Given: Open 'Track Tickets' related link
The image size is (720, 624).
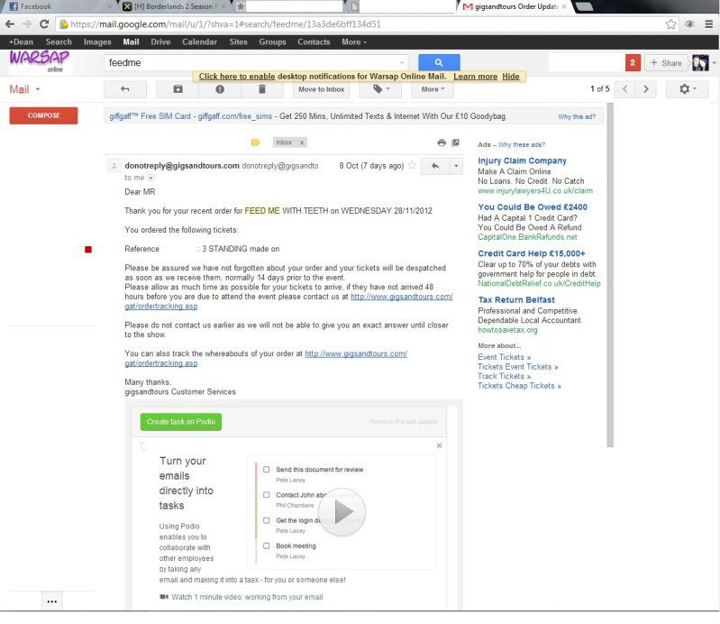Looking at the screenshot, I should coord(505,376).
